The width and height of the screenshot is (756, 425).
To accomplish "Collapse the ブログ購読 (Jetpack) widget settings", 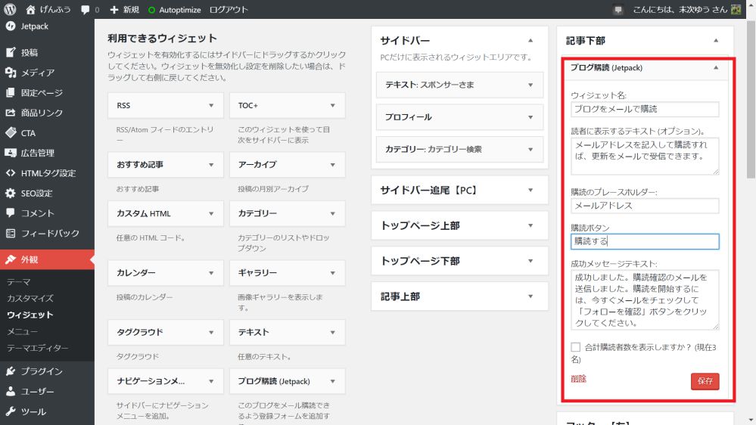I will [x=716, y=68].
